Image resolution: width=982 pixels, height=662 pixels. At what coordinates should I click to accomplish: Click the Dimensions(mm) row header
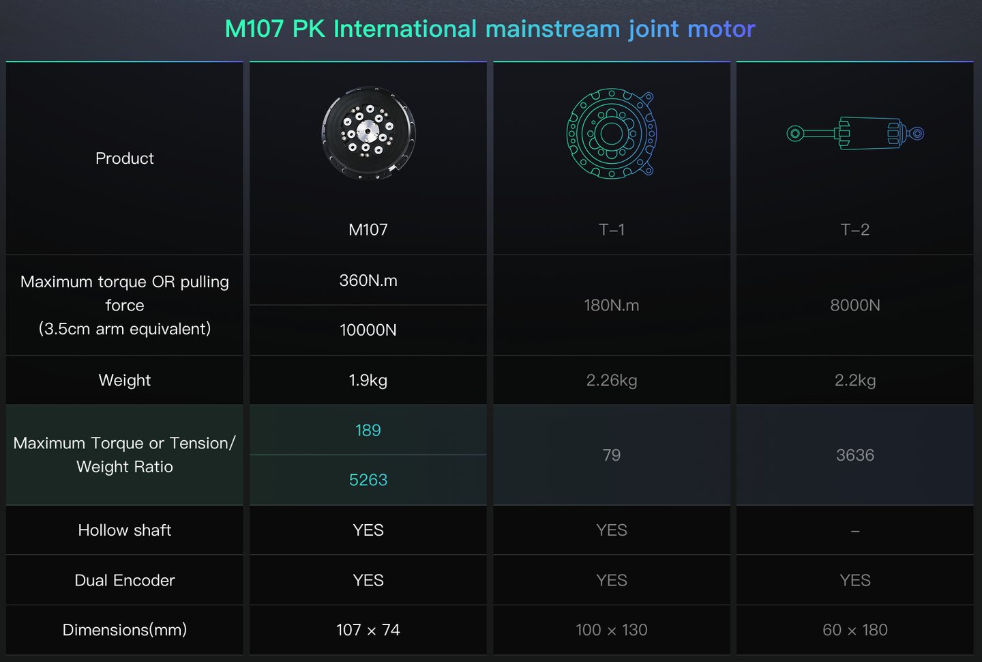[x=125, y=630]
